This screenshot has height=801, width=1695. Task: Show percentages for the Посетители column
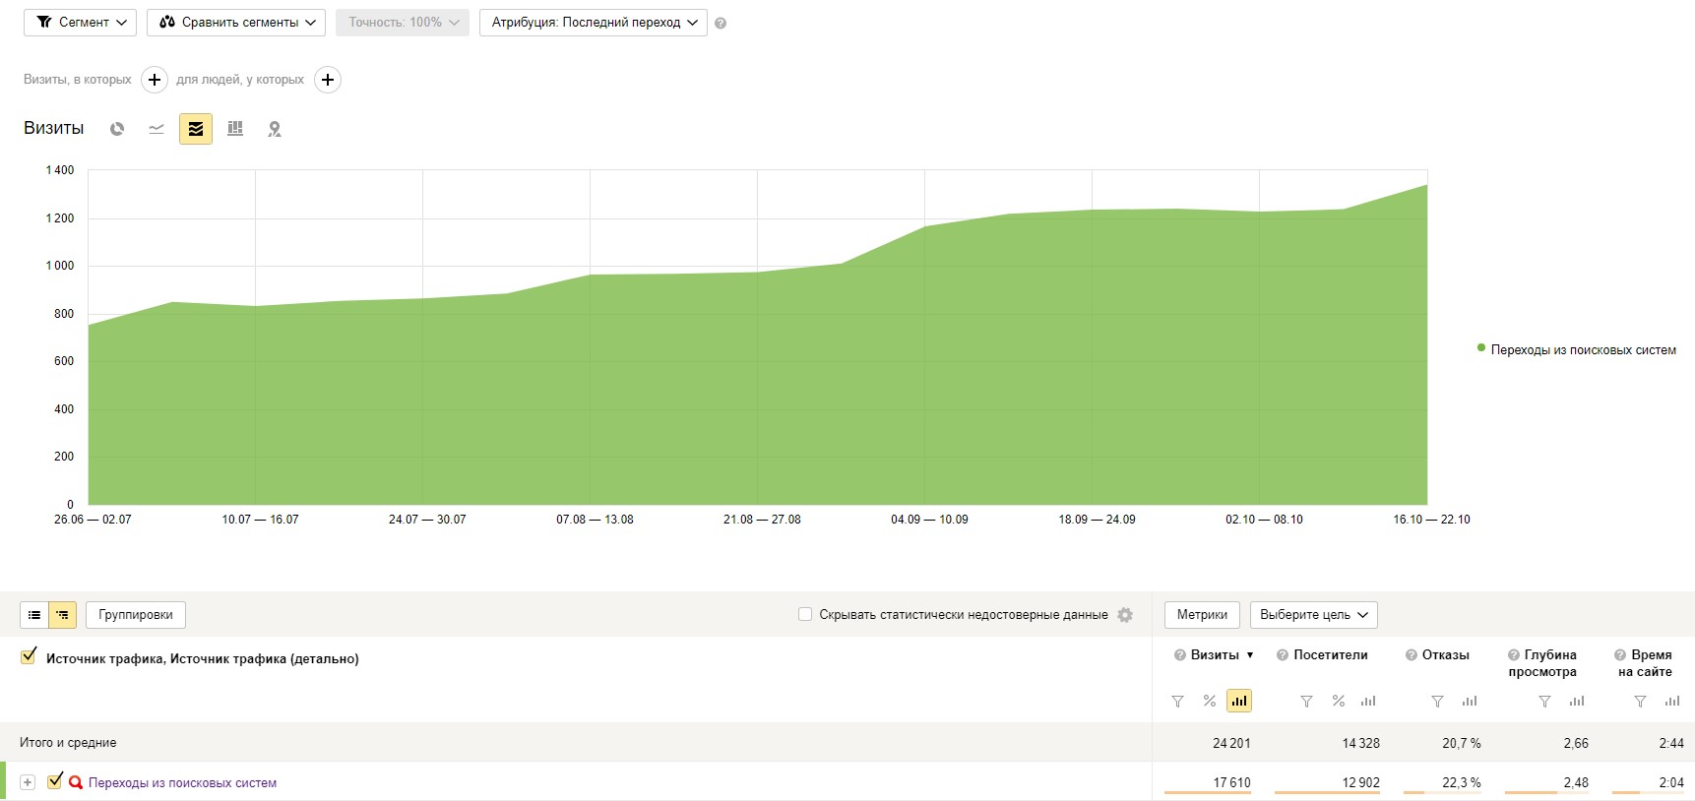coord(1338,702)
